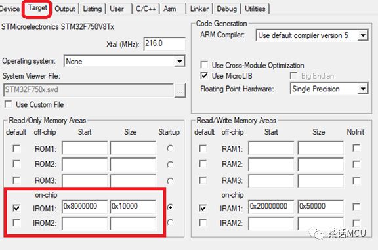Screen dimensions: 378x250
Task: Click the ROM2 Start field
Action: (x=85, y=165)
